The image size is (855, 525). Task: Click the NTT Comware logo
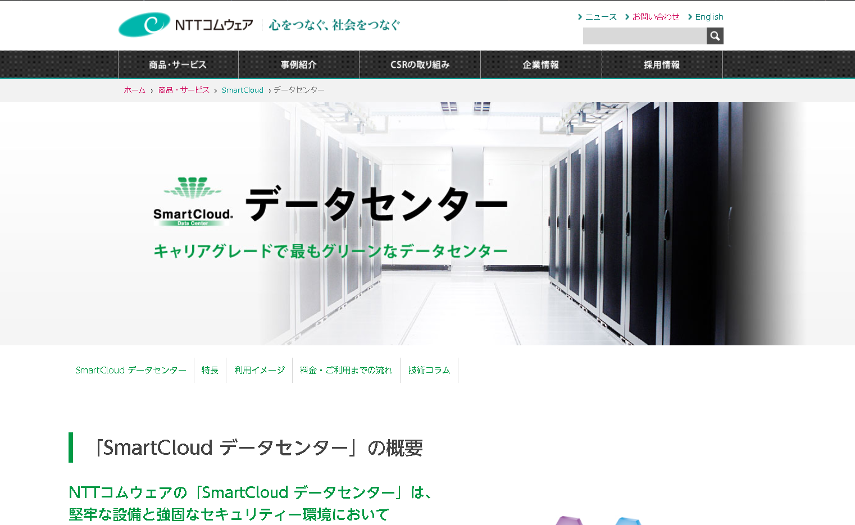(186, 25)
